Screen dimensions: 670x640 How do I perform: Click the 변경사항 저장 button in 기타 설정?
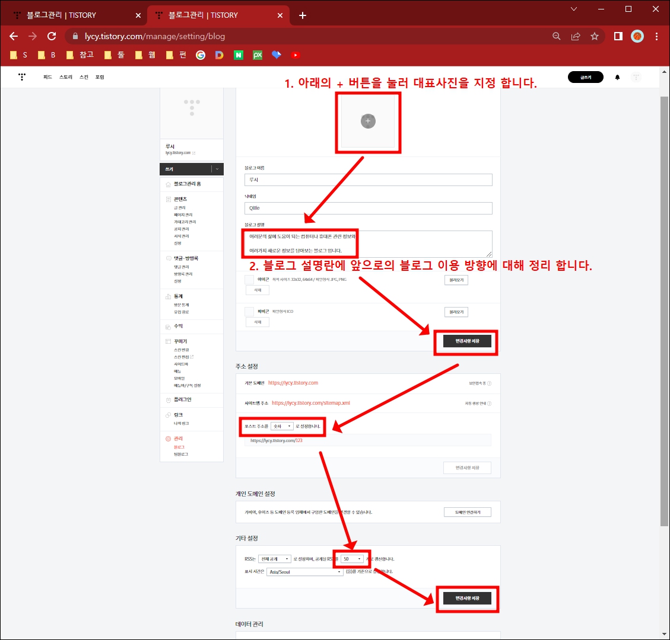[x=466, y=599]
